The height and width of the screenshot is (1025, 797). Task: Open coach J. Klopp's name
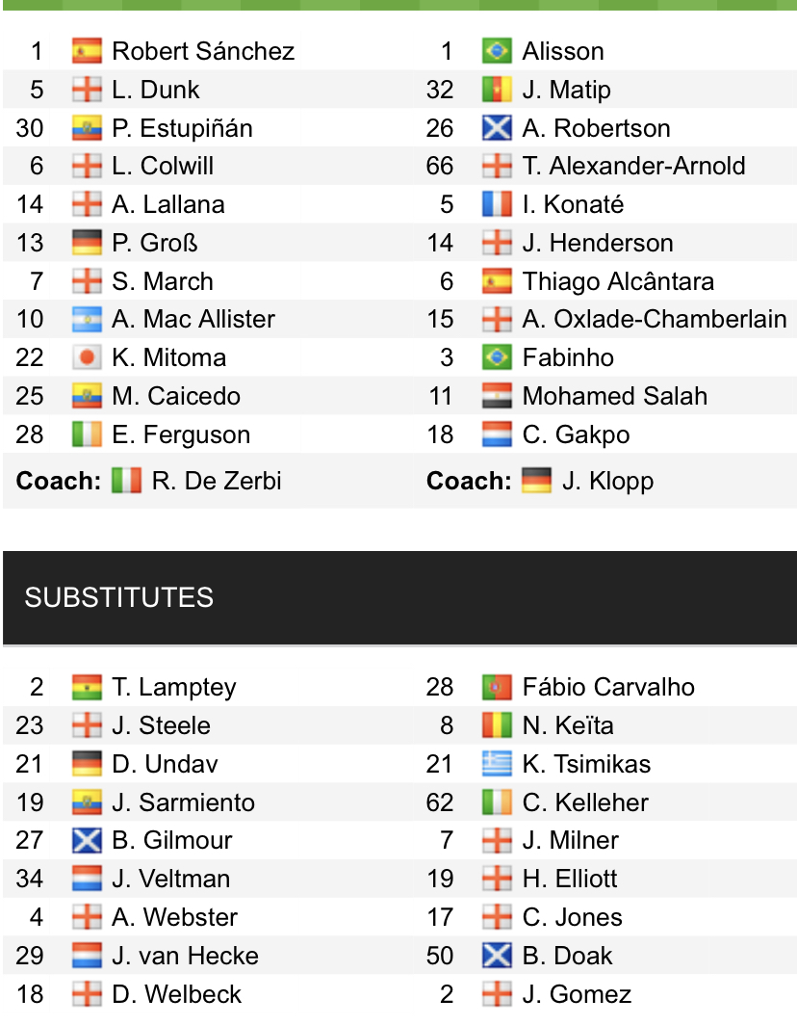(x=607, y=480)
